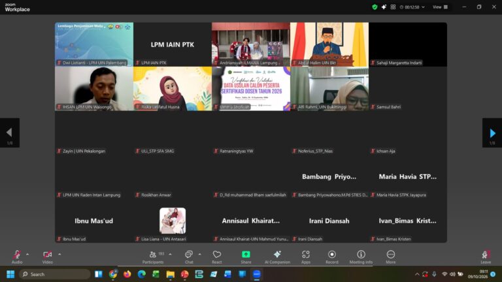Open the meeting timer 00:12:50 dropdown
502x282 pixels.
pos(412,7)
